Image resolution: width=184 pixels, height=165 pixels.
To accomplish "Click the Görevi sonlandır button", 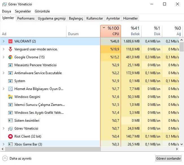I will [x=168, y=158].
